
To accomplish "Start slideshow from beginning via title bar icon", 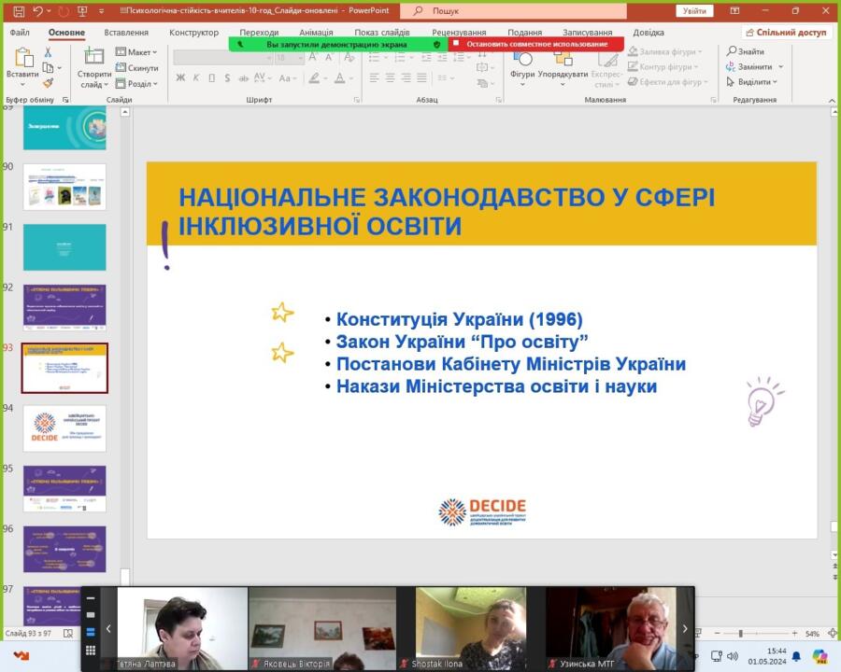I will pos(82,10).
